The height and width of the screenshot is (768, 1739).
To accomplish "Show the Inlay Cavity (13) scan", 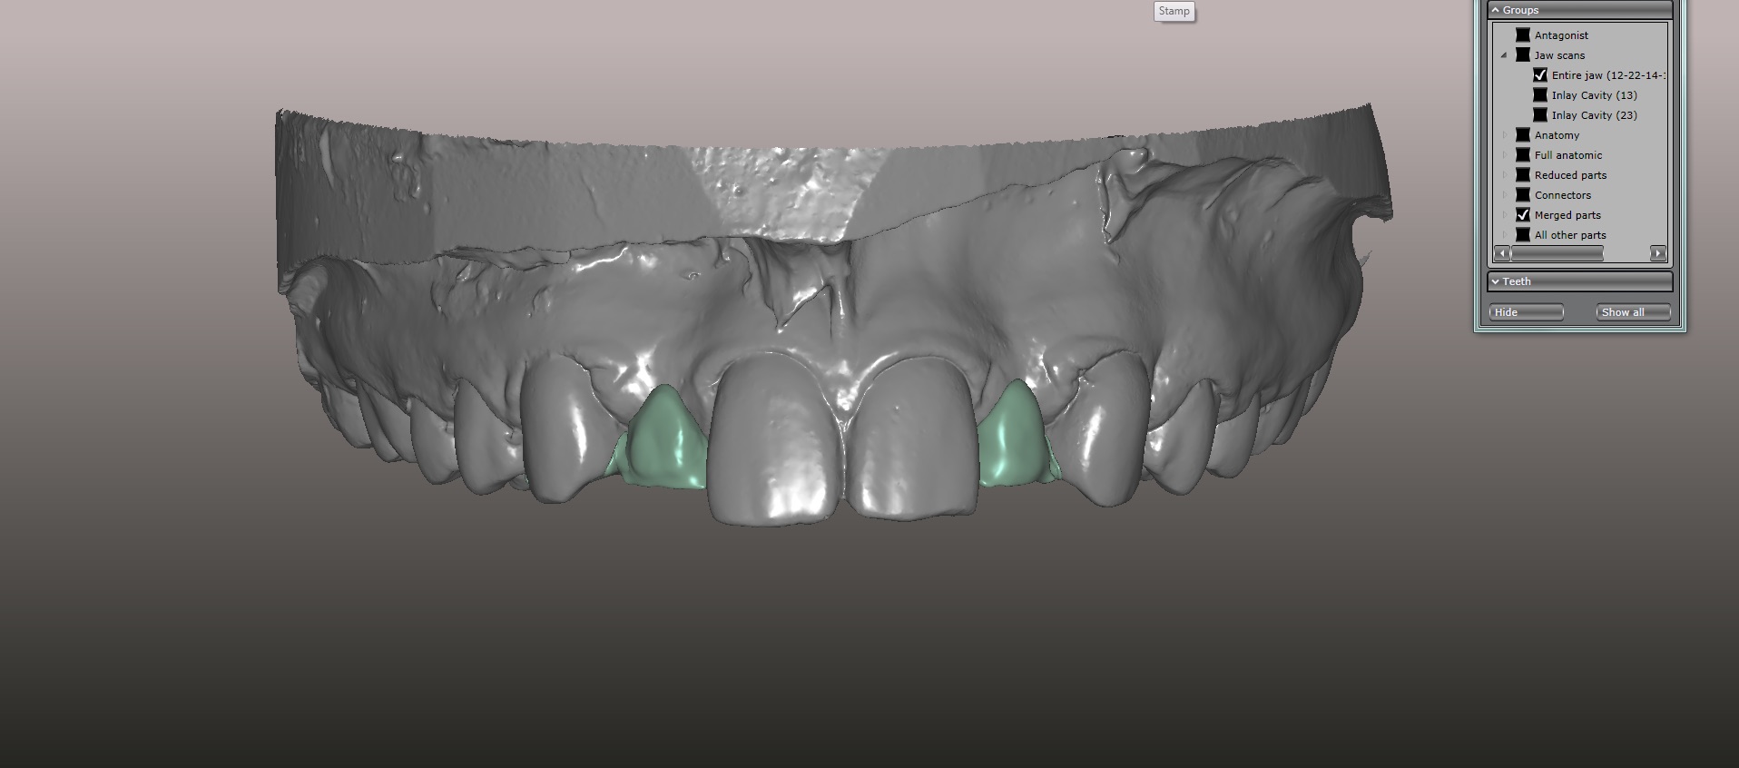I will [x=1540, y=95].
